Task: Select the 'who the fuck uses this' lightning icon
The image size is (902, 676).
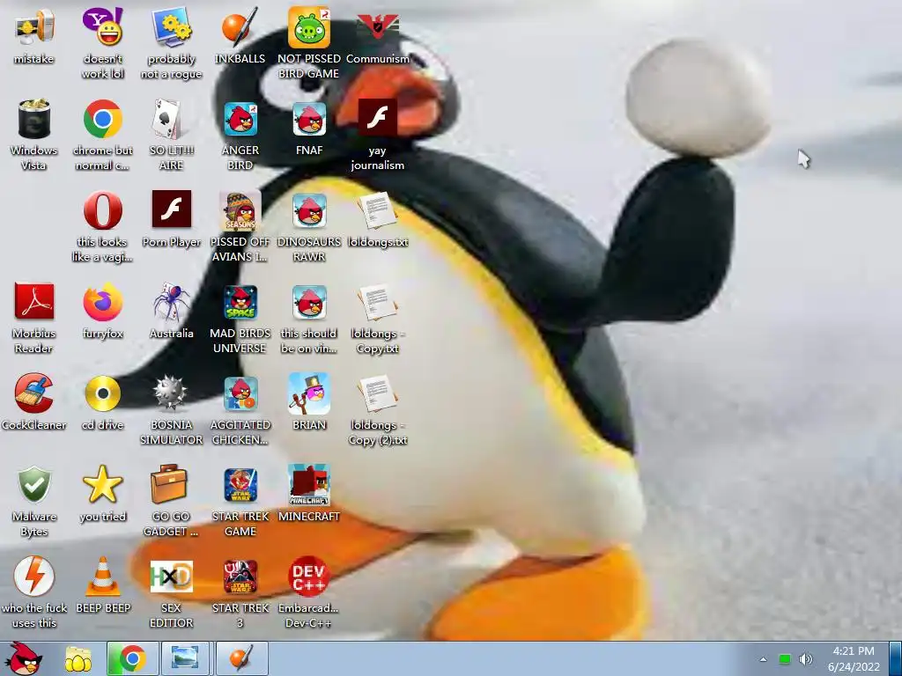Action: 34,576
